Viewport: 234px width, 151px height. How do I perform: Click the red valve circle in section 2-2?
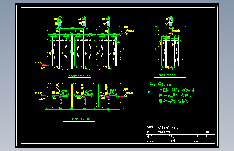coord(170,33)
